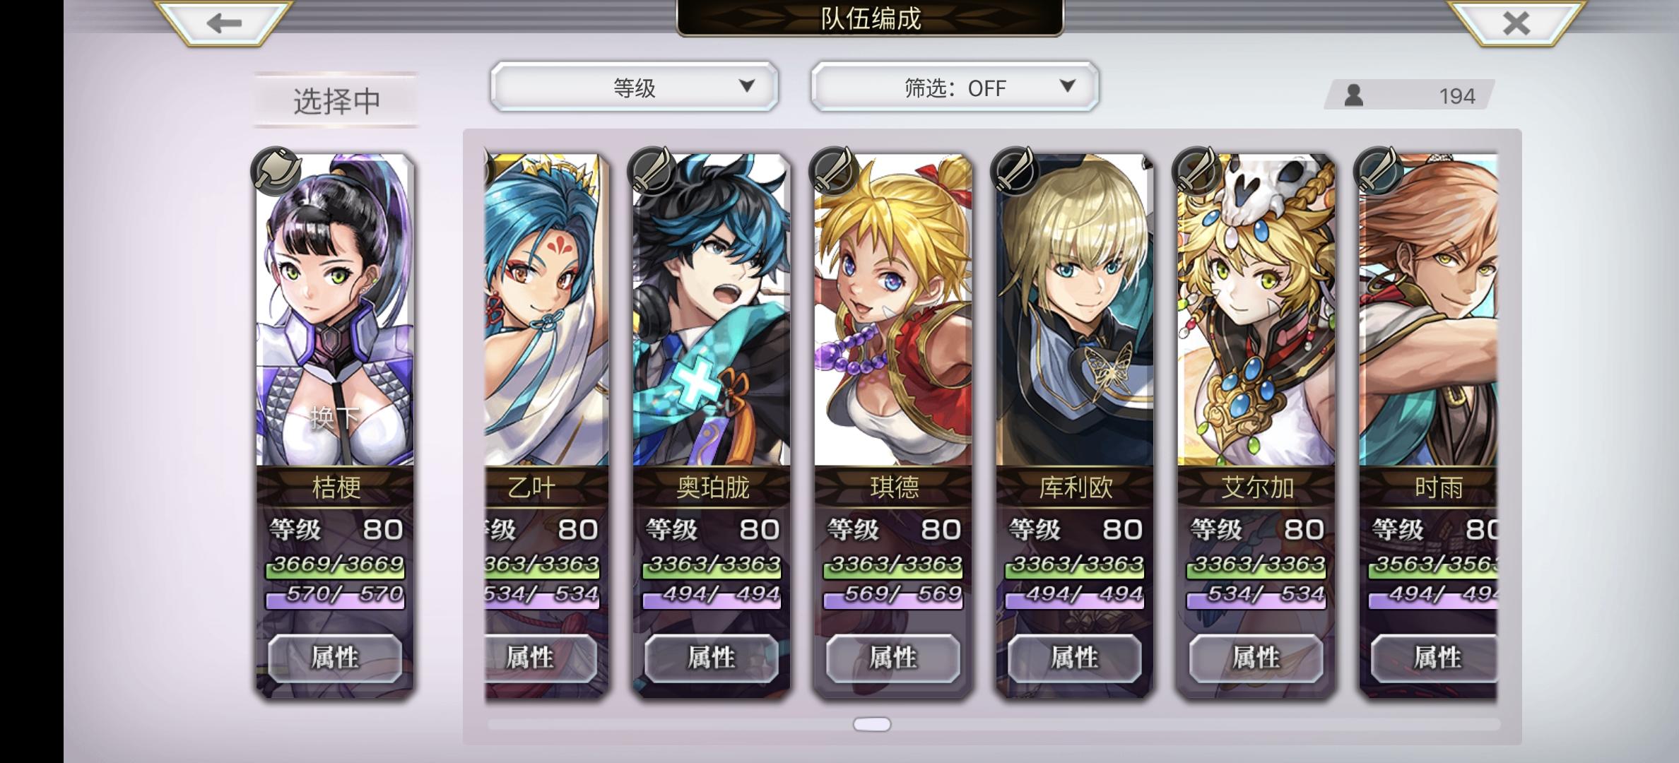Tap sword weapon icon on 库利欧 card
Screen dimensions: 1679x763
click(x=1015, y=170)
